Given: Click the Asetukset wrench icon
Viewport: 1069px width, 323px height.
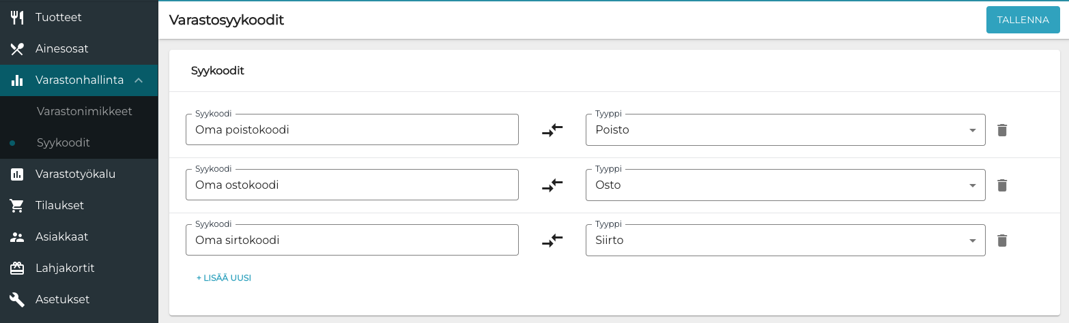Looking at the screenshot, I should pyautogui.click(x=17, y=300).
